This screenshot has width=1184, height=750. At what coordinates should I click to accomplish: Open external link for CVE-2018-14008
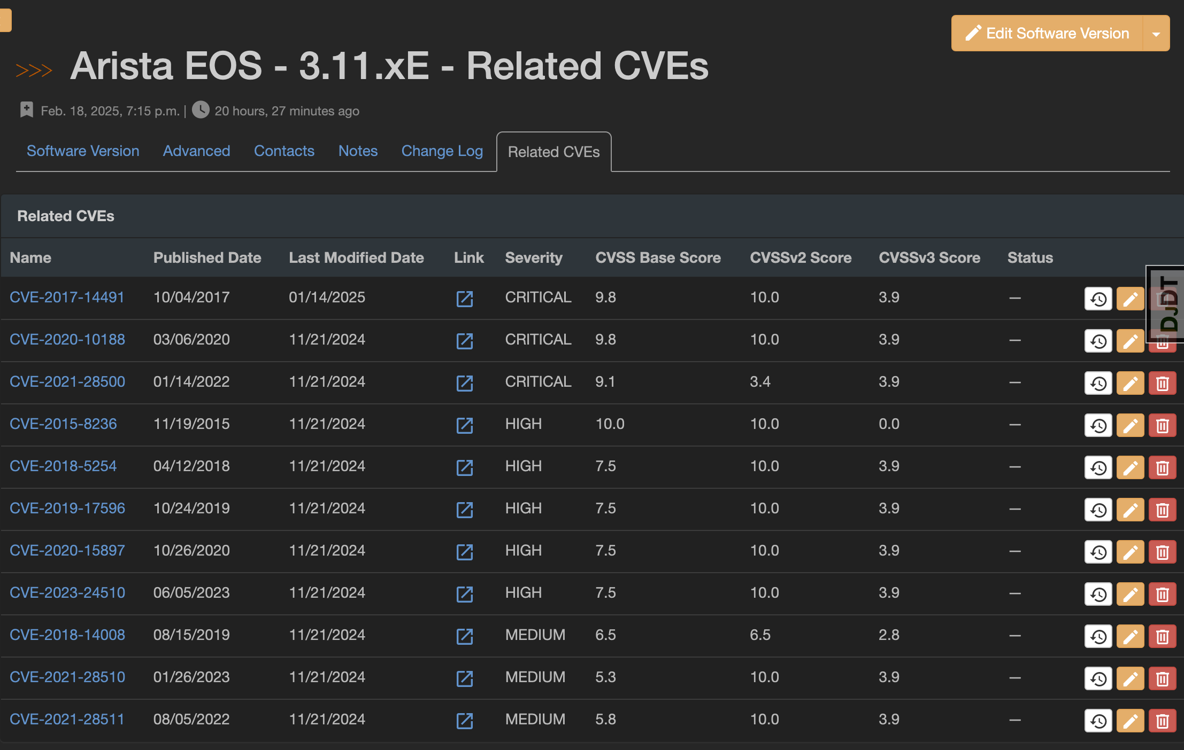(x=464, y=636)
